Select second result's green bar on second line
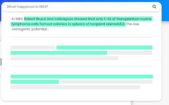Screen dimensions: 169x105 click(59, 53)
